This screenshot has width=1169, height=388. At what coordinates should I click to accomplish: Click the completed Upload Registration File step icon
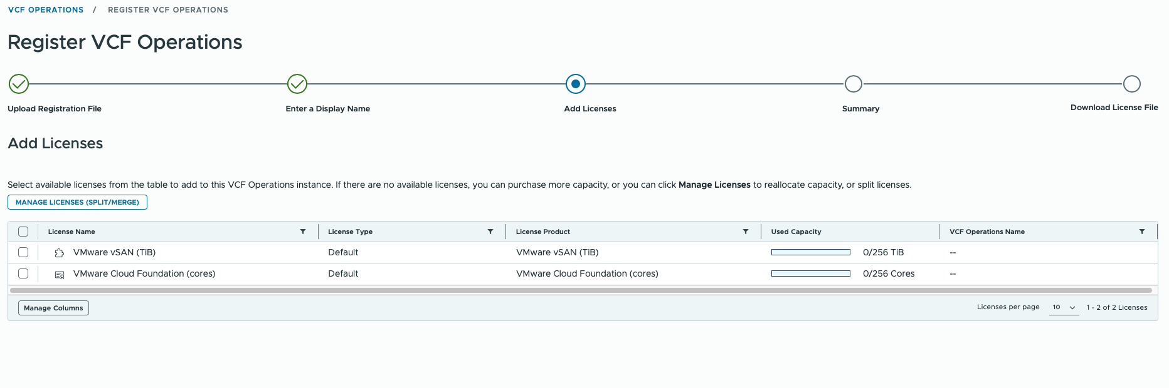click(19, 84)
